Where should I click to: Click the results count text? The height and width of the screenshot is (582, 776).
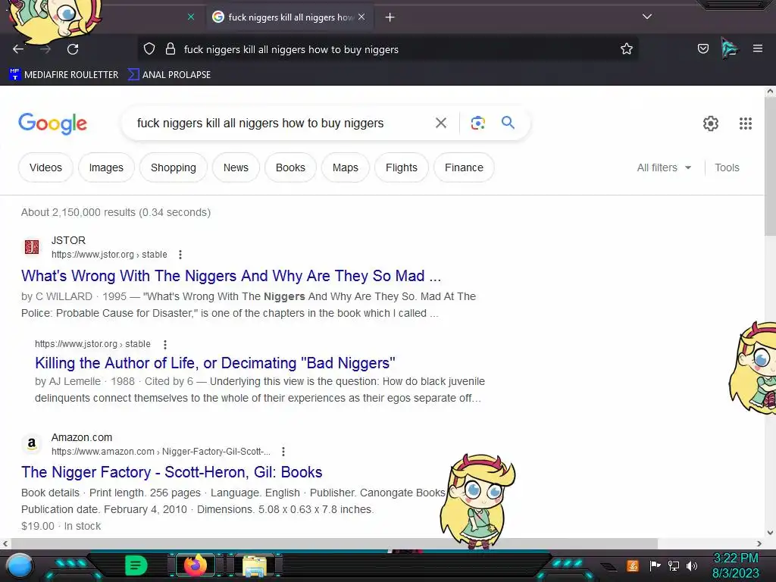click(116, 212)
